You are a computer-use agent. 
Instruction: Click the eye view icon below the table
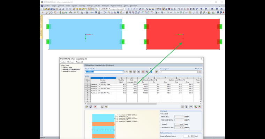(191, 107)
